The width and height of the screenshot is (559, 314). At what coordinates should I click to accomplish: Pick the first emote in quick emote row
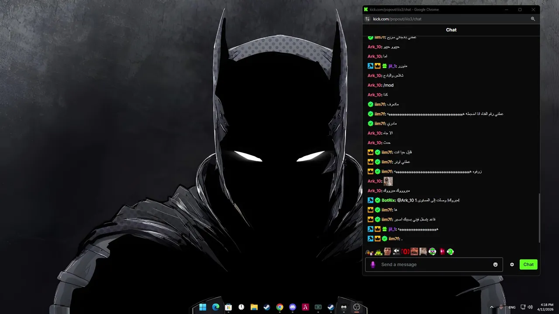(x=369, y=252)
